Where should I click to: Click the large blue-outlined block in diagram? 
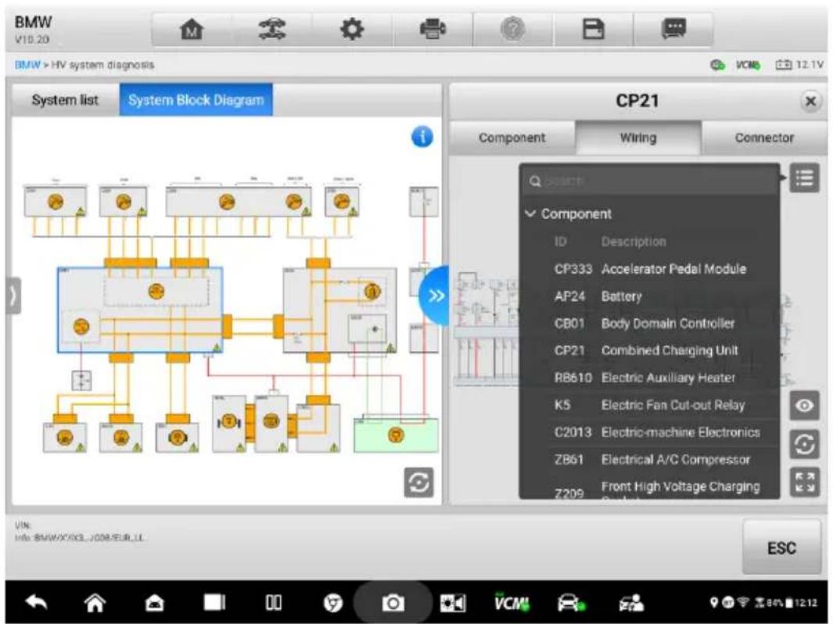140,310
